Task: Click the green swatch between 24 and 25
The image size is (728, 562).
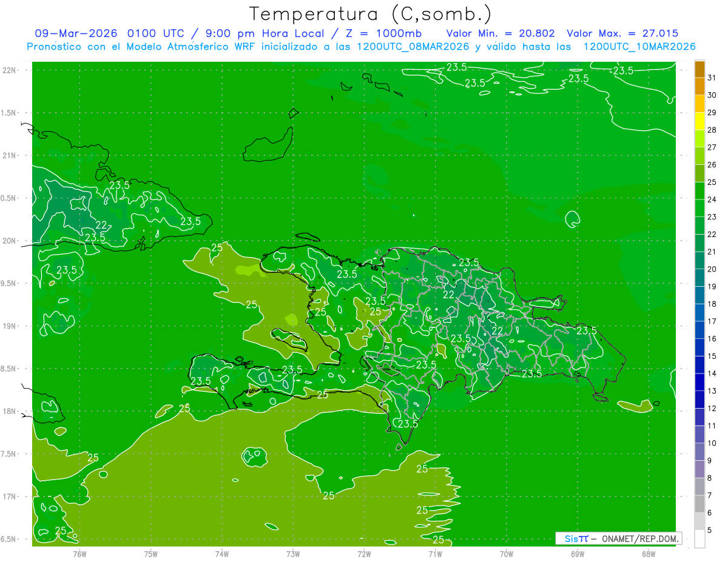Action: pyautogui.click(x=699, y=191)
